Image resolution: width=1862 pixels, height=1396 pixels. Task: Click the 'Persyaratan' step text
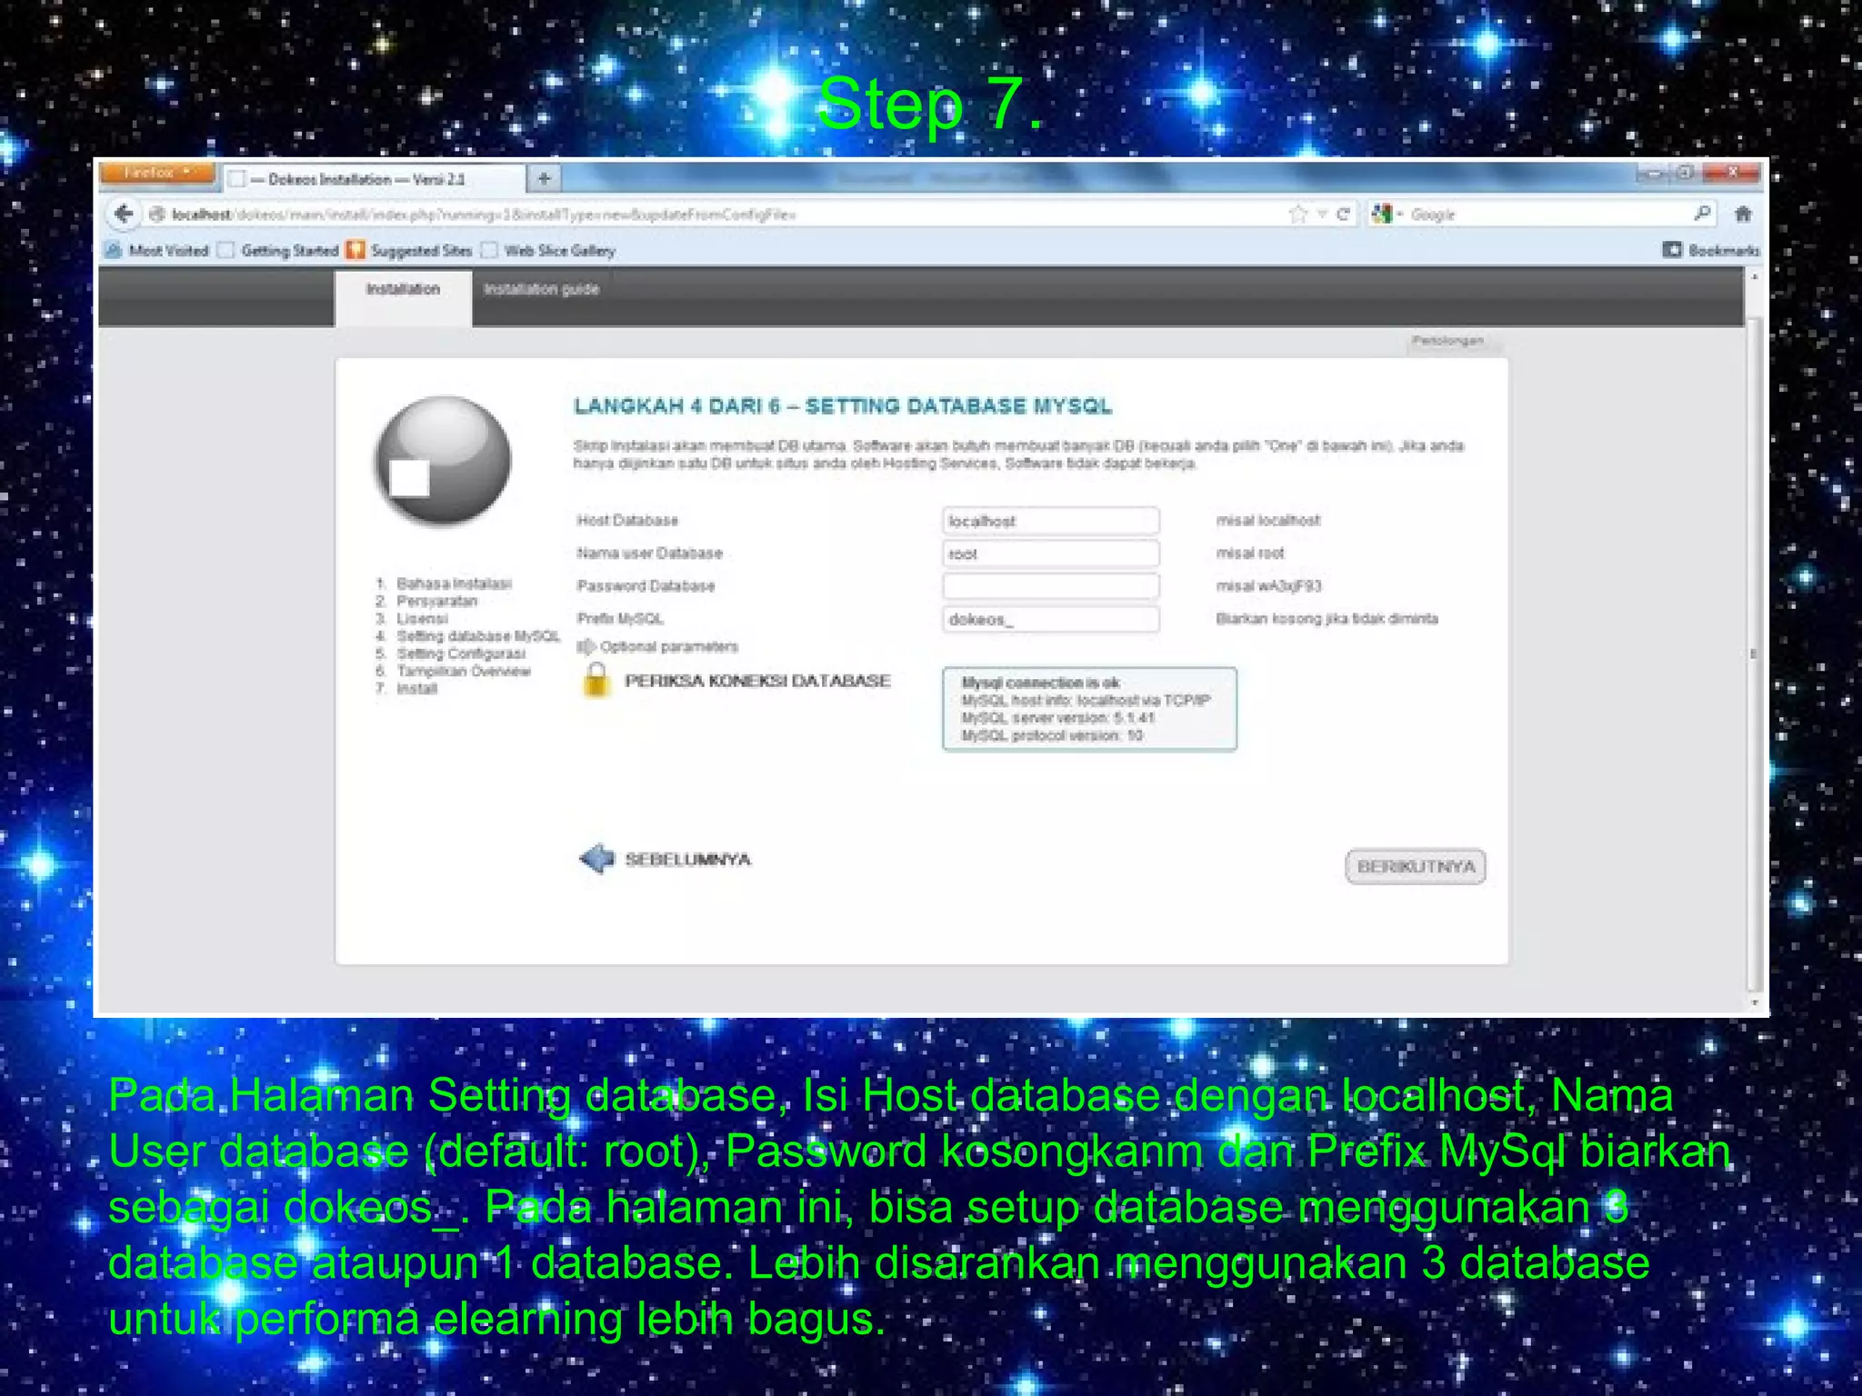coord(436,601)
